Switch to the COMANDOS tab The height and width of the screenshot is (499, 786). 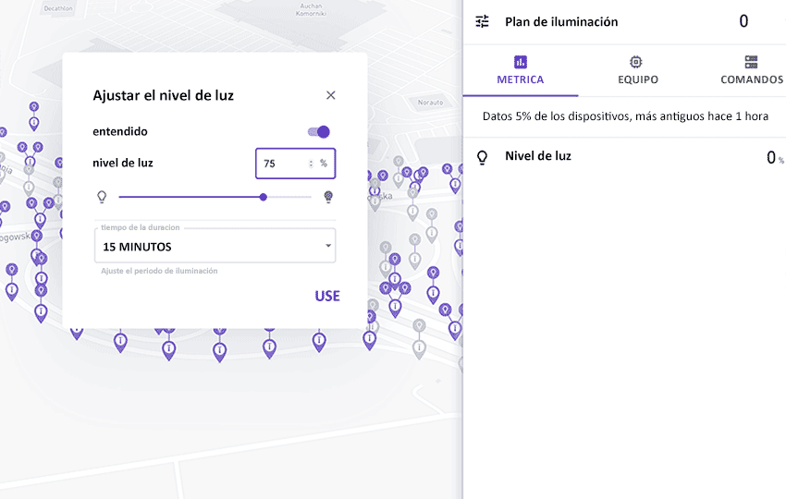752,70
